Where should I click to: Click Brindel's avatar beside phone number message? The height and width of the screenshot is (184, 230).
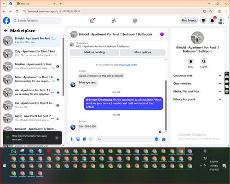(x=73, y=127)
